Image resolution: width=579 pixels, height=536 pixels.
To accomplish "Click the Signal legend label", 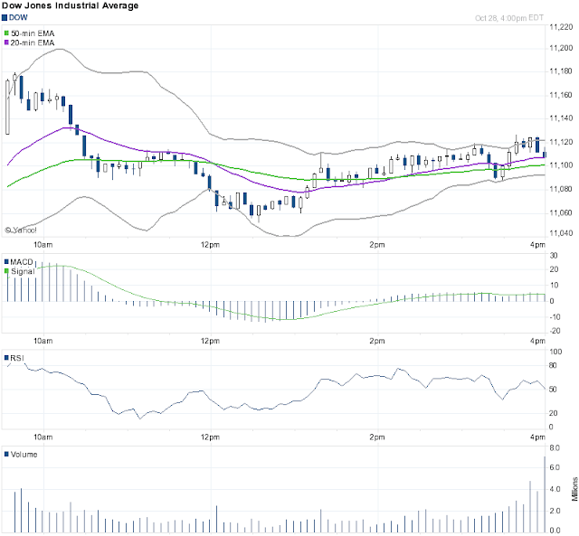I will coord(23,271).
